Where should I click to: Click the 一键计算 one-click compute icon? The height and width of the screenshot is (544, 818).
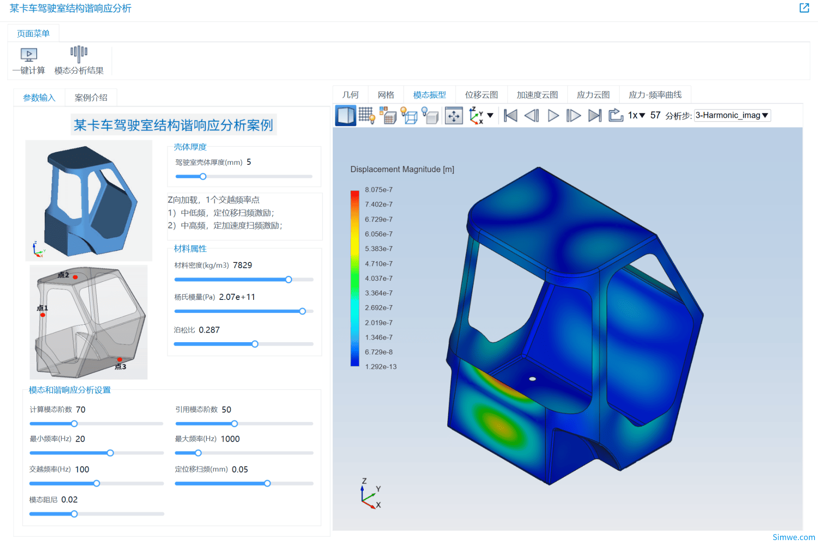[29, 54]
